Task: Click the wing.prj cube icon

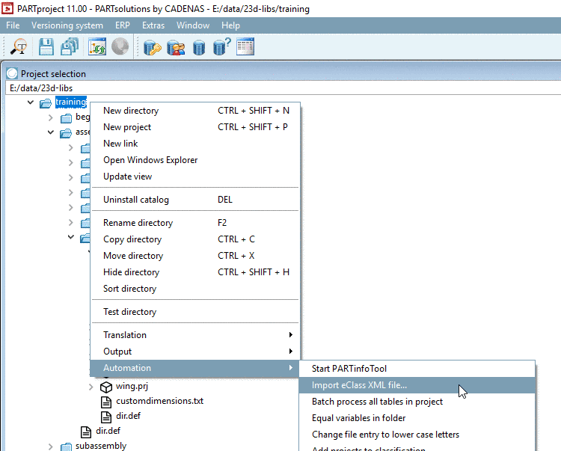Action: (x=106, y=387)
